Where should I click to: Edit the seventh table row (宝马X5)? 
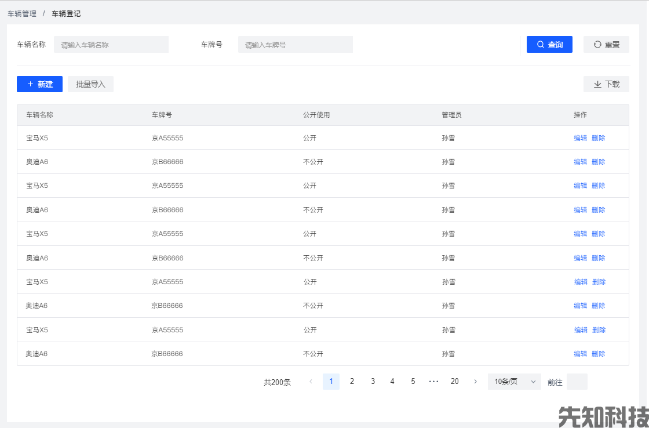click(x=581, y=282)
